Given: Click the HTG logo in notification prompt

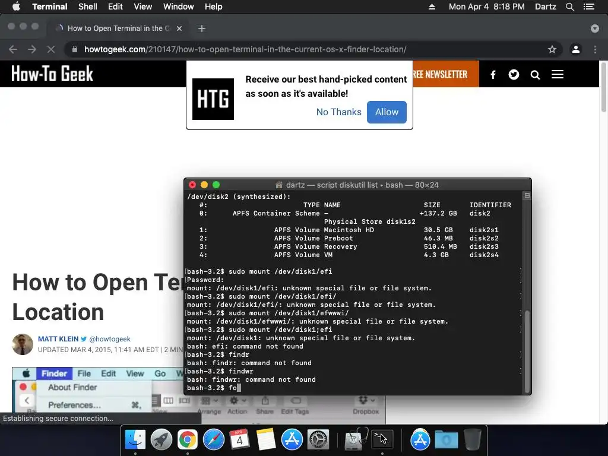Looking at the screenshot, I should pos(213,99).
